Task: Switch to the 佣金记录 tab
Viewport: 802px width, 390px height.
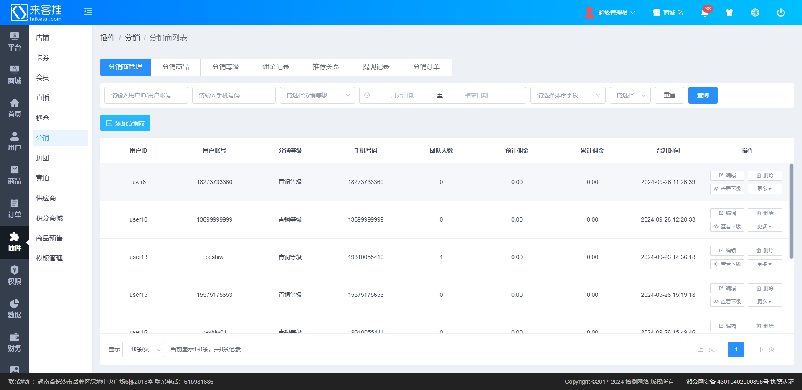Action: [276, 67]
